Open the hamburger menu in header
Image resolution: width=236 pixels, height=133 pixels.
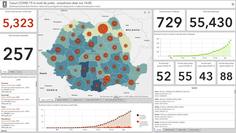coord(233,4)
